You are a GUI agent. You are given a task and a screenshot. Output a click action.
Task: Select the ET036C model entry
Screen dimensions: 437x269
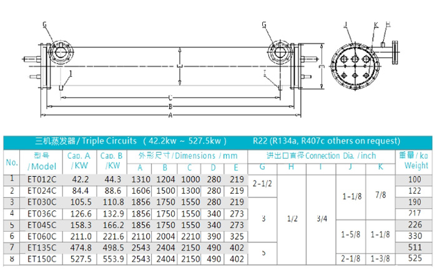coord(42,214)
